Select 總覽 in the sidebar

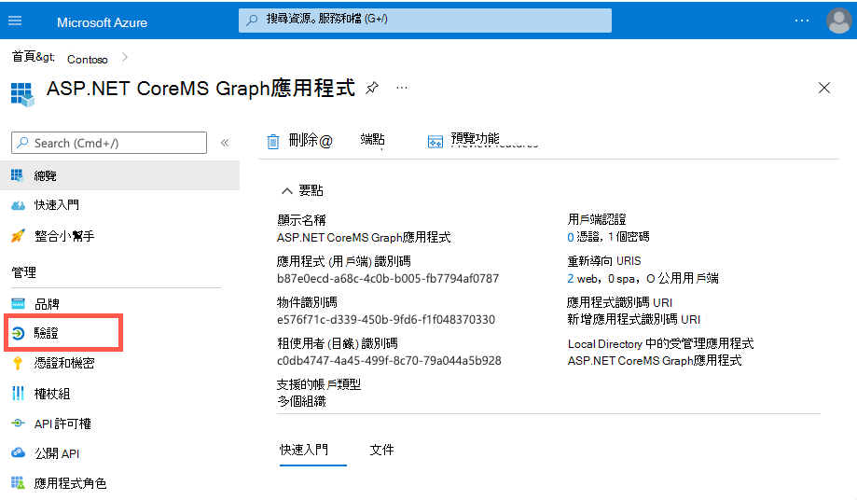[119, 175]
